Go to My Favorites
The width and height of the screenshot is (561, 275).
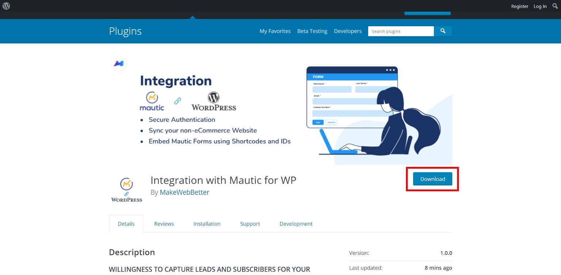pos(275,31)
